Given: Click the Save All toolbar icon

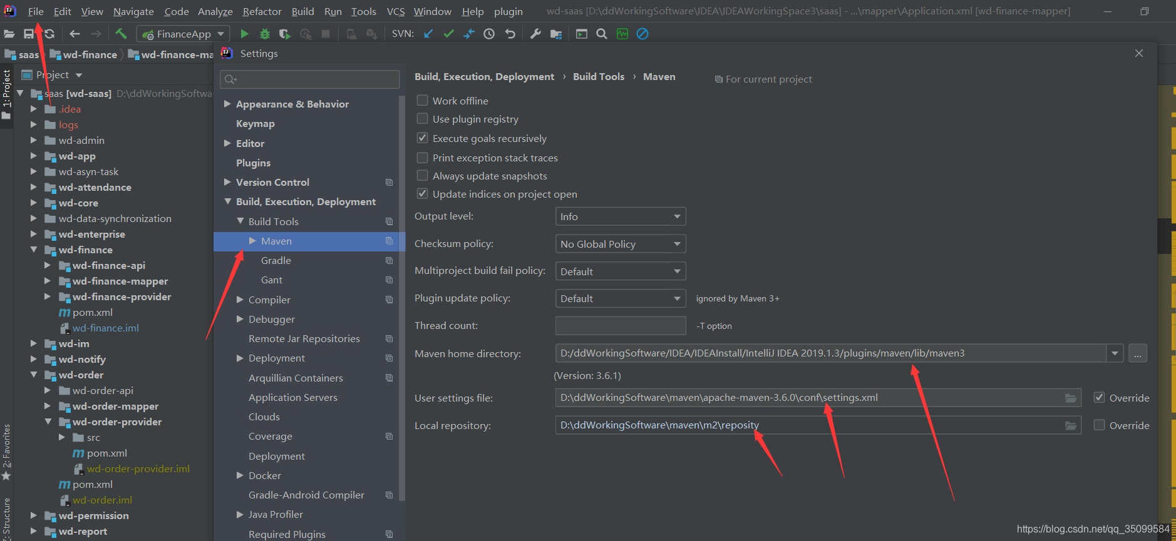Looking at the screenshot, I should click(x=29, y=34).
